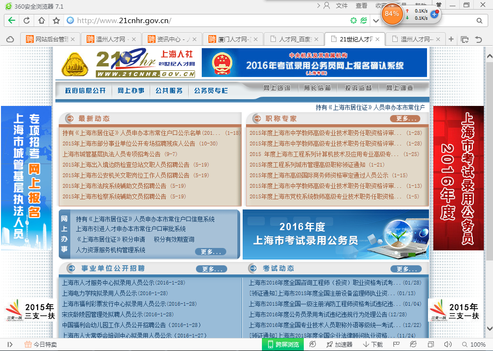Open 人力资源服务机构管理系统 link

pyautogui.click(x=110, y=250)
